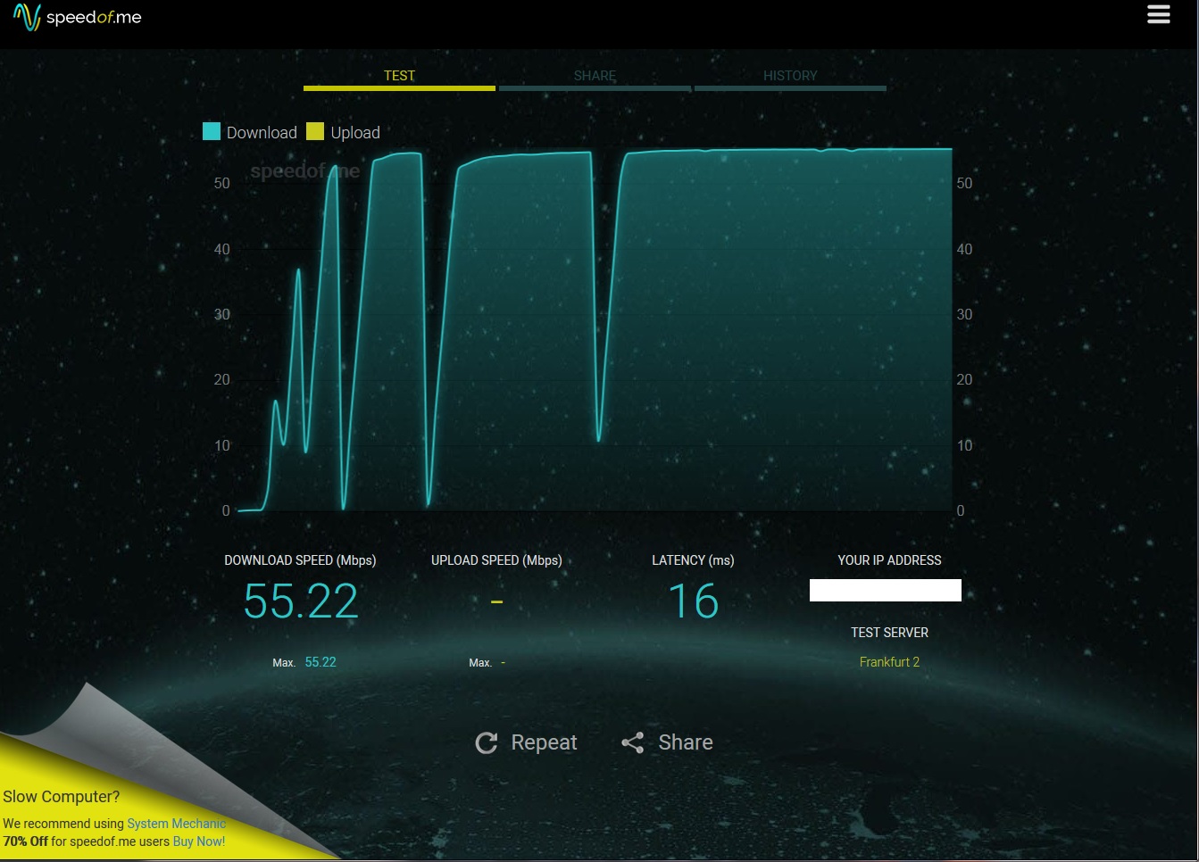Click the Share network icon
The height and width of the screenshot is (862, 1199).
pyautogui.click(x=633, y=742)
